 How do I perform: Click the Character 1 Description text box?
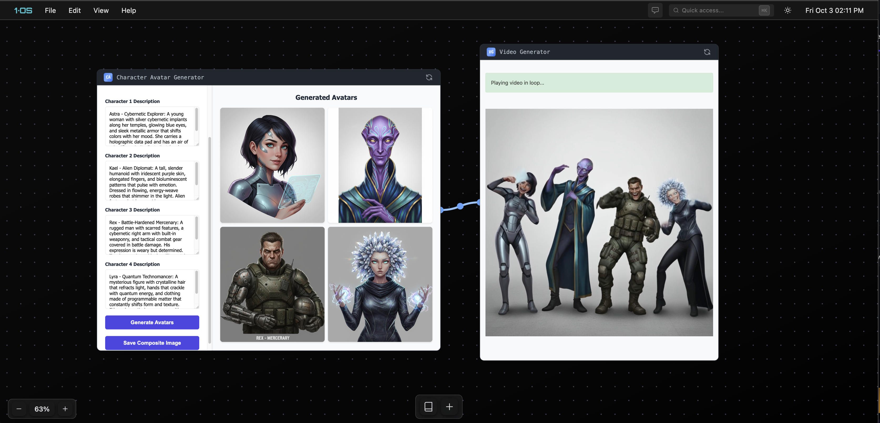pos(150,126)
